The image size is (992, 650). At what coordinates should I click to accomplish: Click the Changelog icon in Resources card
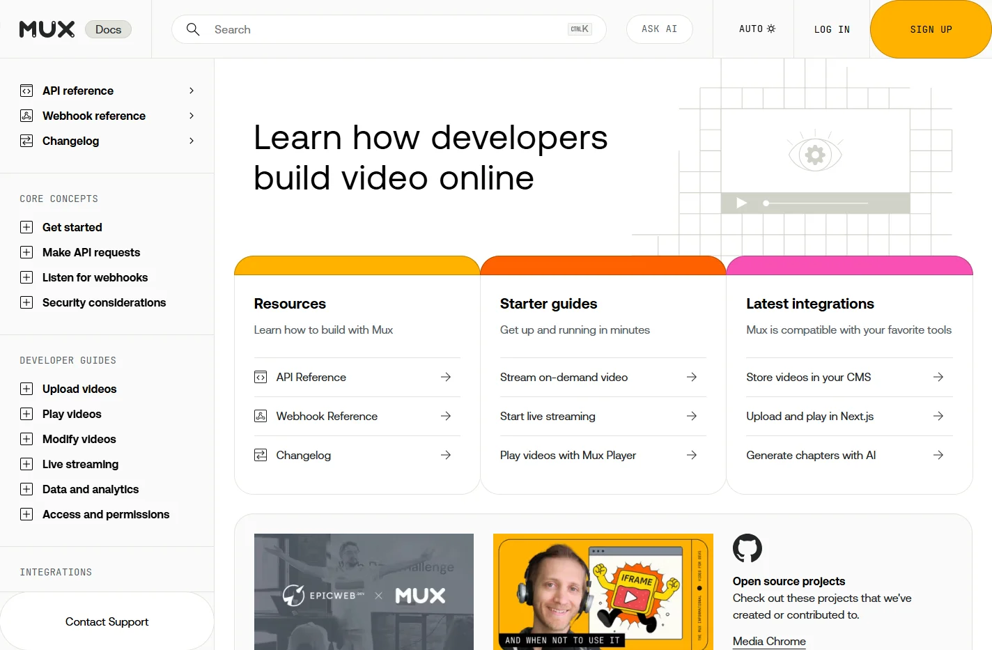261,455
